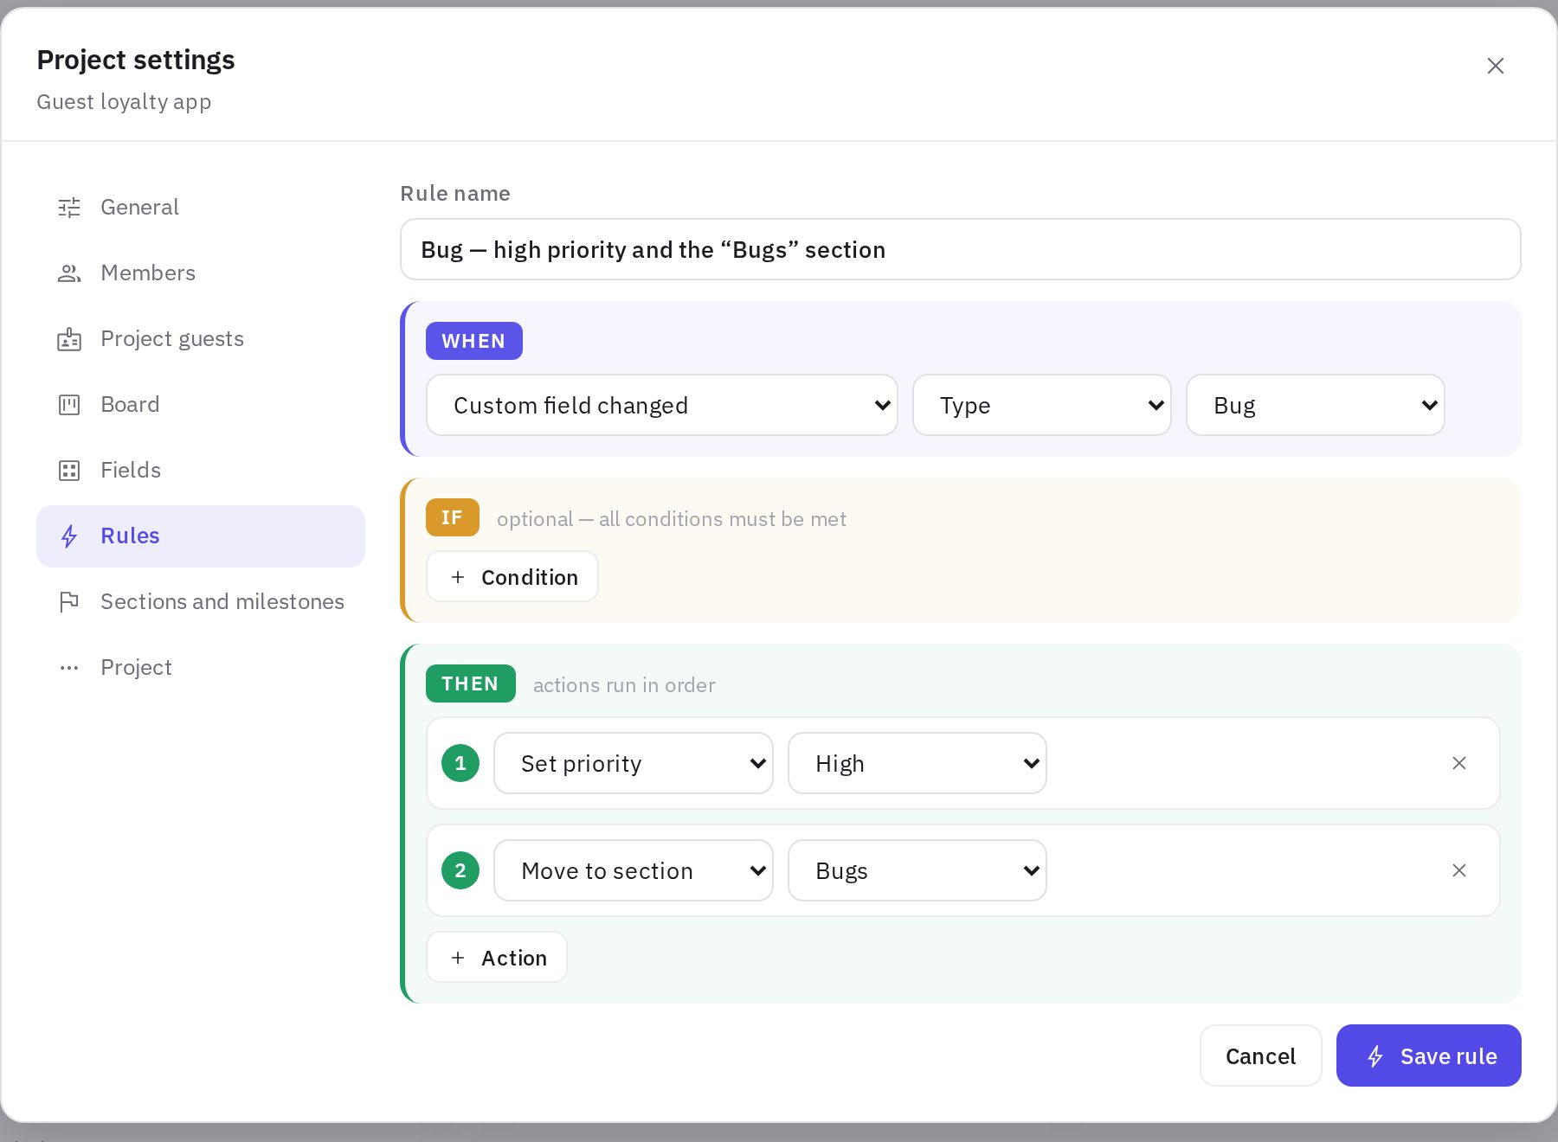Remove the Set priority action

click(1459, 763)
